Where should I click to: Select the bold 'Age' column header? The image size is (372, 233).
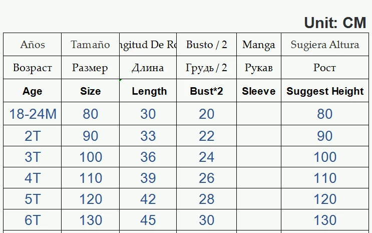point(33,91)
